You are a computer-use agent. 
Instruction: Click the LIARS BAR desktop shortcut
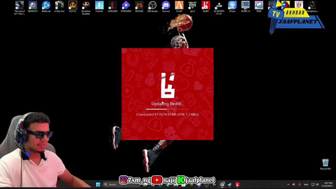[113, 7]
